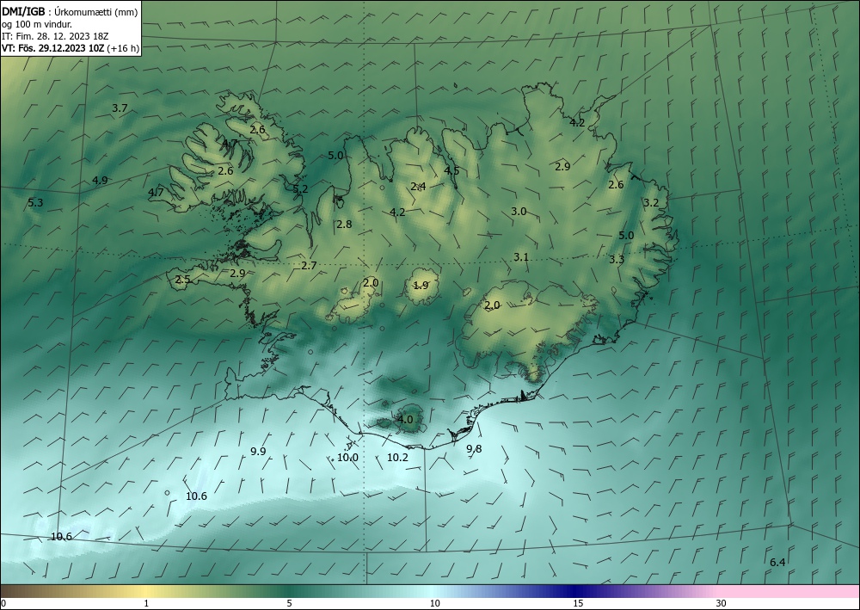
Task: Click the 'og 100 m vindur.' line
Action: click(x=37, y=23)
